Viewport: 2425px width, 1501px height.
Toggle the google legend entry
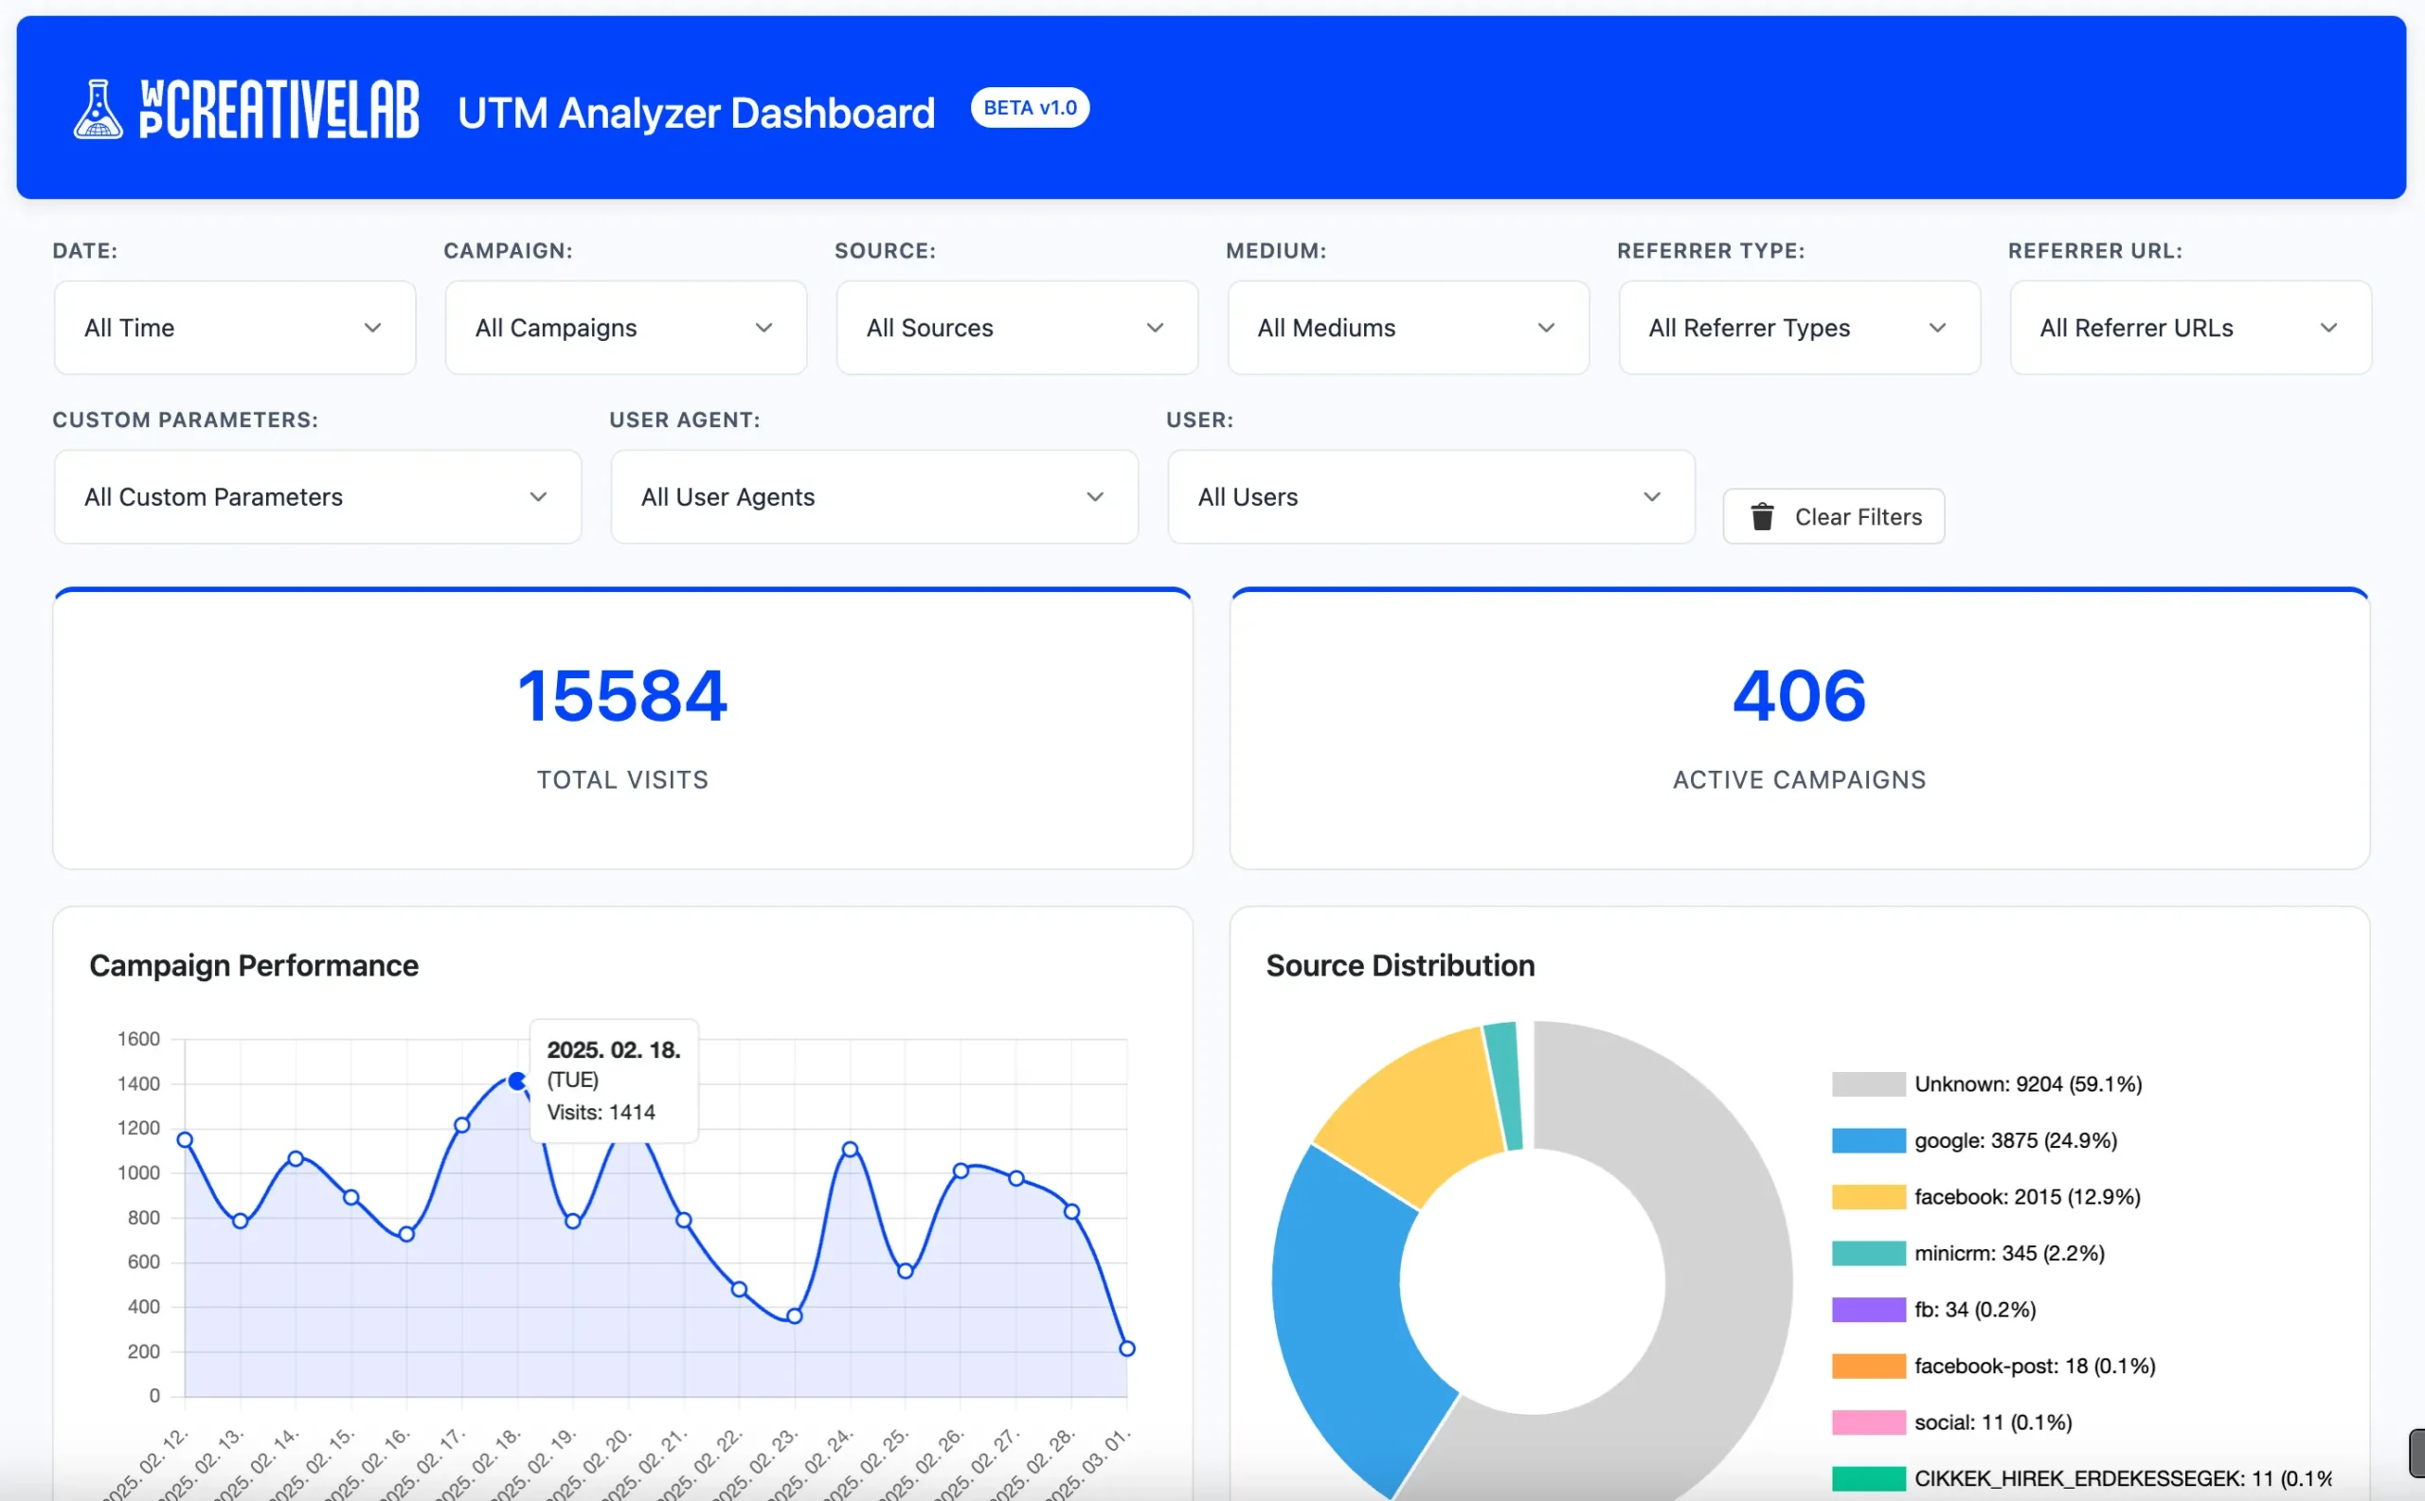[x=2014, y=1140]
